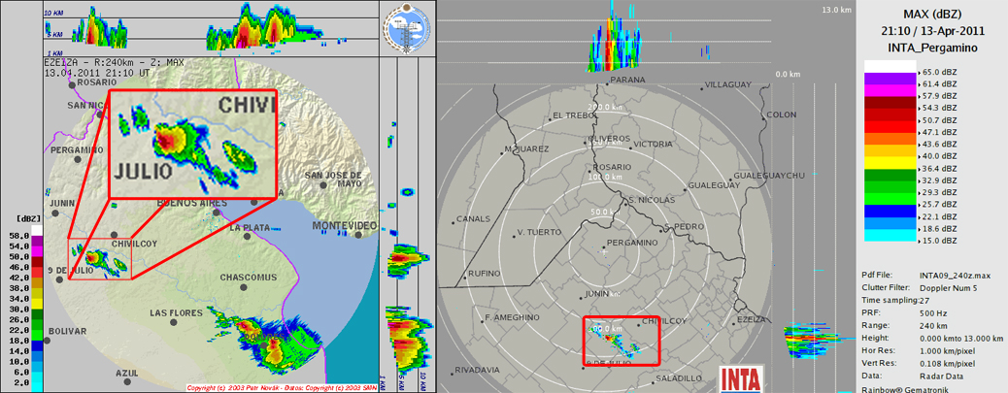Click the La Plata city dot
The image size is (1008, 393).
click(x=247, y=236)
